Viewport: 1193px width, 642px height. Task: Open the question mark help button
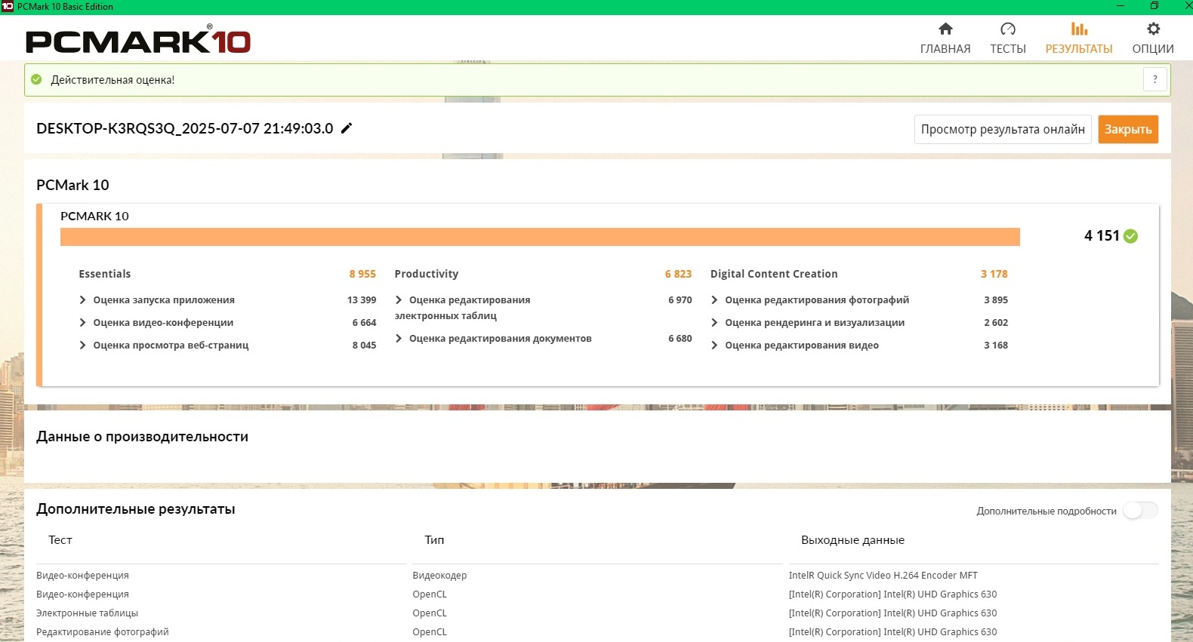click(1155, 79)
